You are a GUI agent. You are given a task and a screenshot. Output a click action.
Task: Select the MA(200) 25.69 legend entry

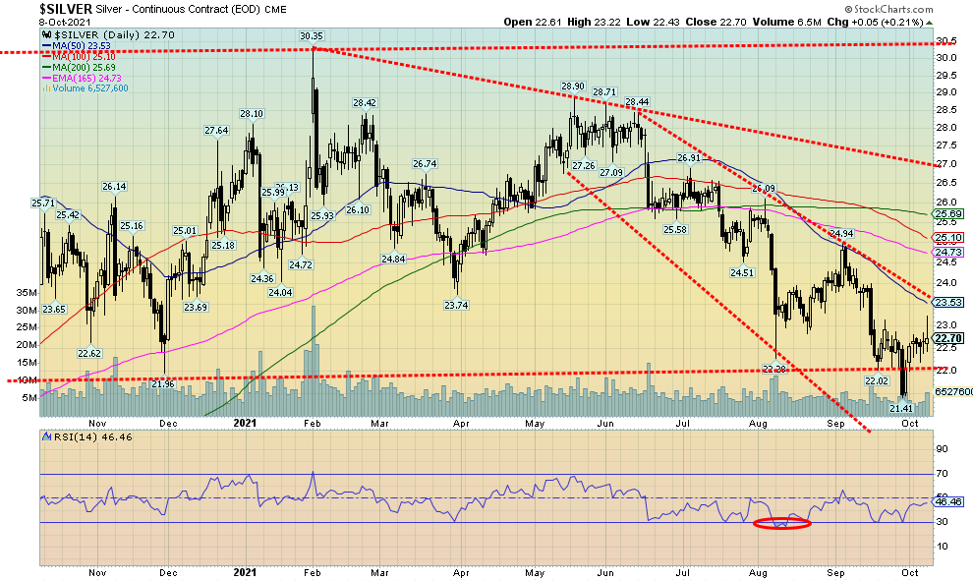point(79,67)
